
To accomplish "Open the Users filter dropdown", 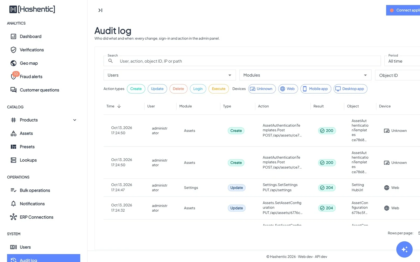I will tap(170, 75).
